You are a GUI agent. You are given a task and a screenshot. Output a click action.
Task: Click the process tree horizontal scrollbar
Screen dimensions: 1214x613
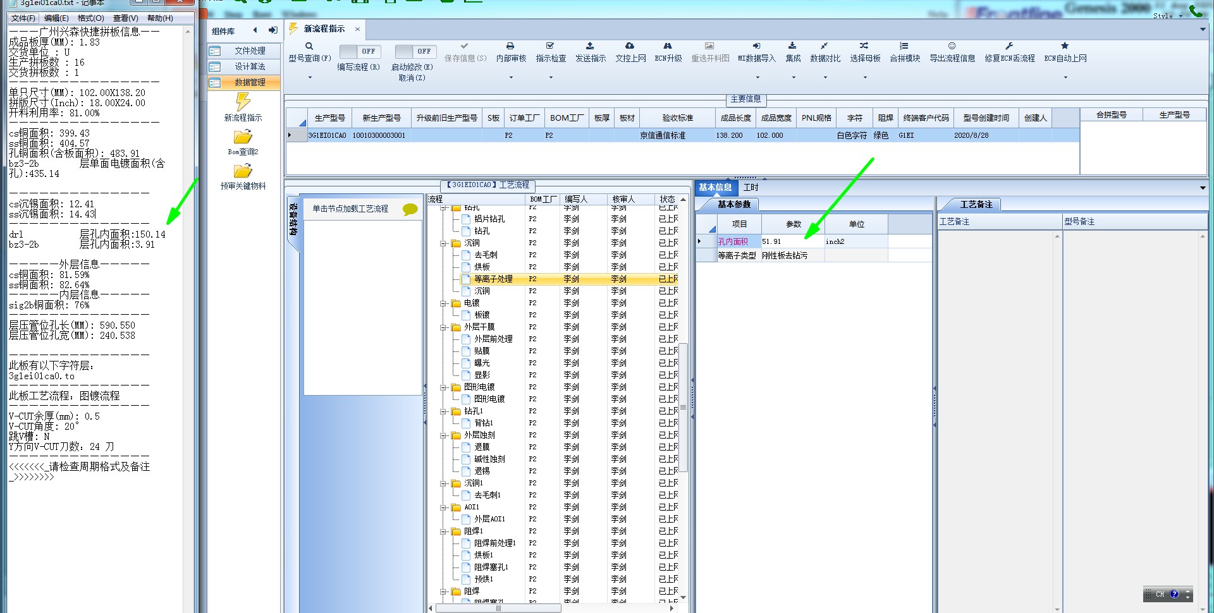[499, 608]
